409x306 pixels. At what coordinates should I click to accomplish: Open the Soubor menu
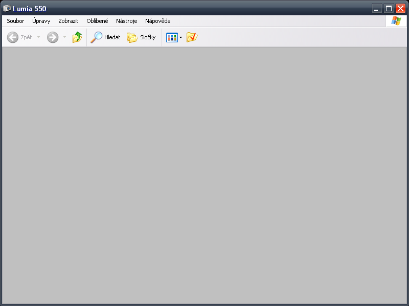(x=15, y=21)
